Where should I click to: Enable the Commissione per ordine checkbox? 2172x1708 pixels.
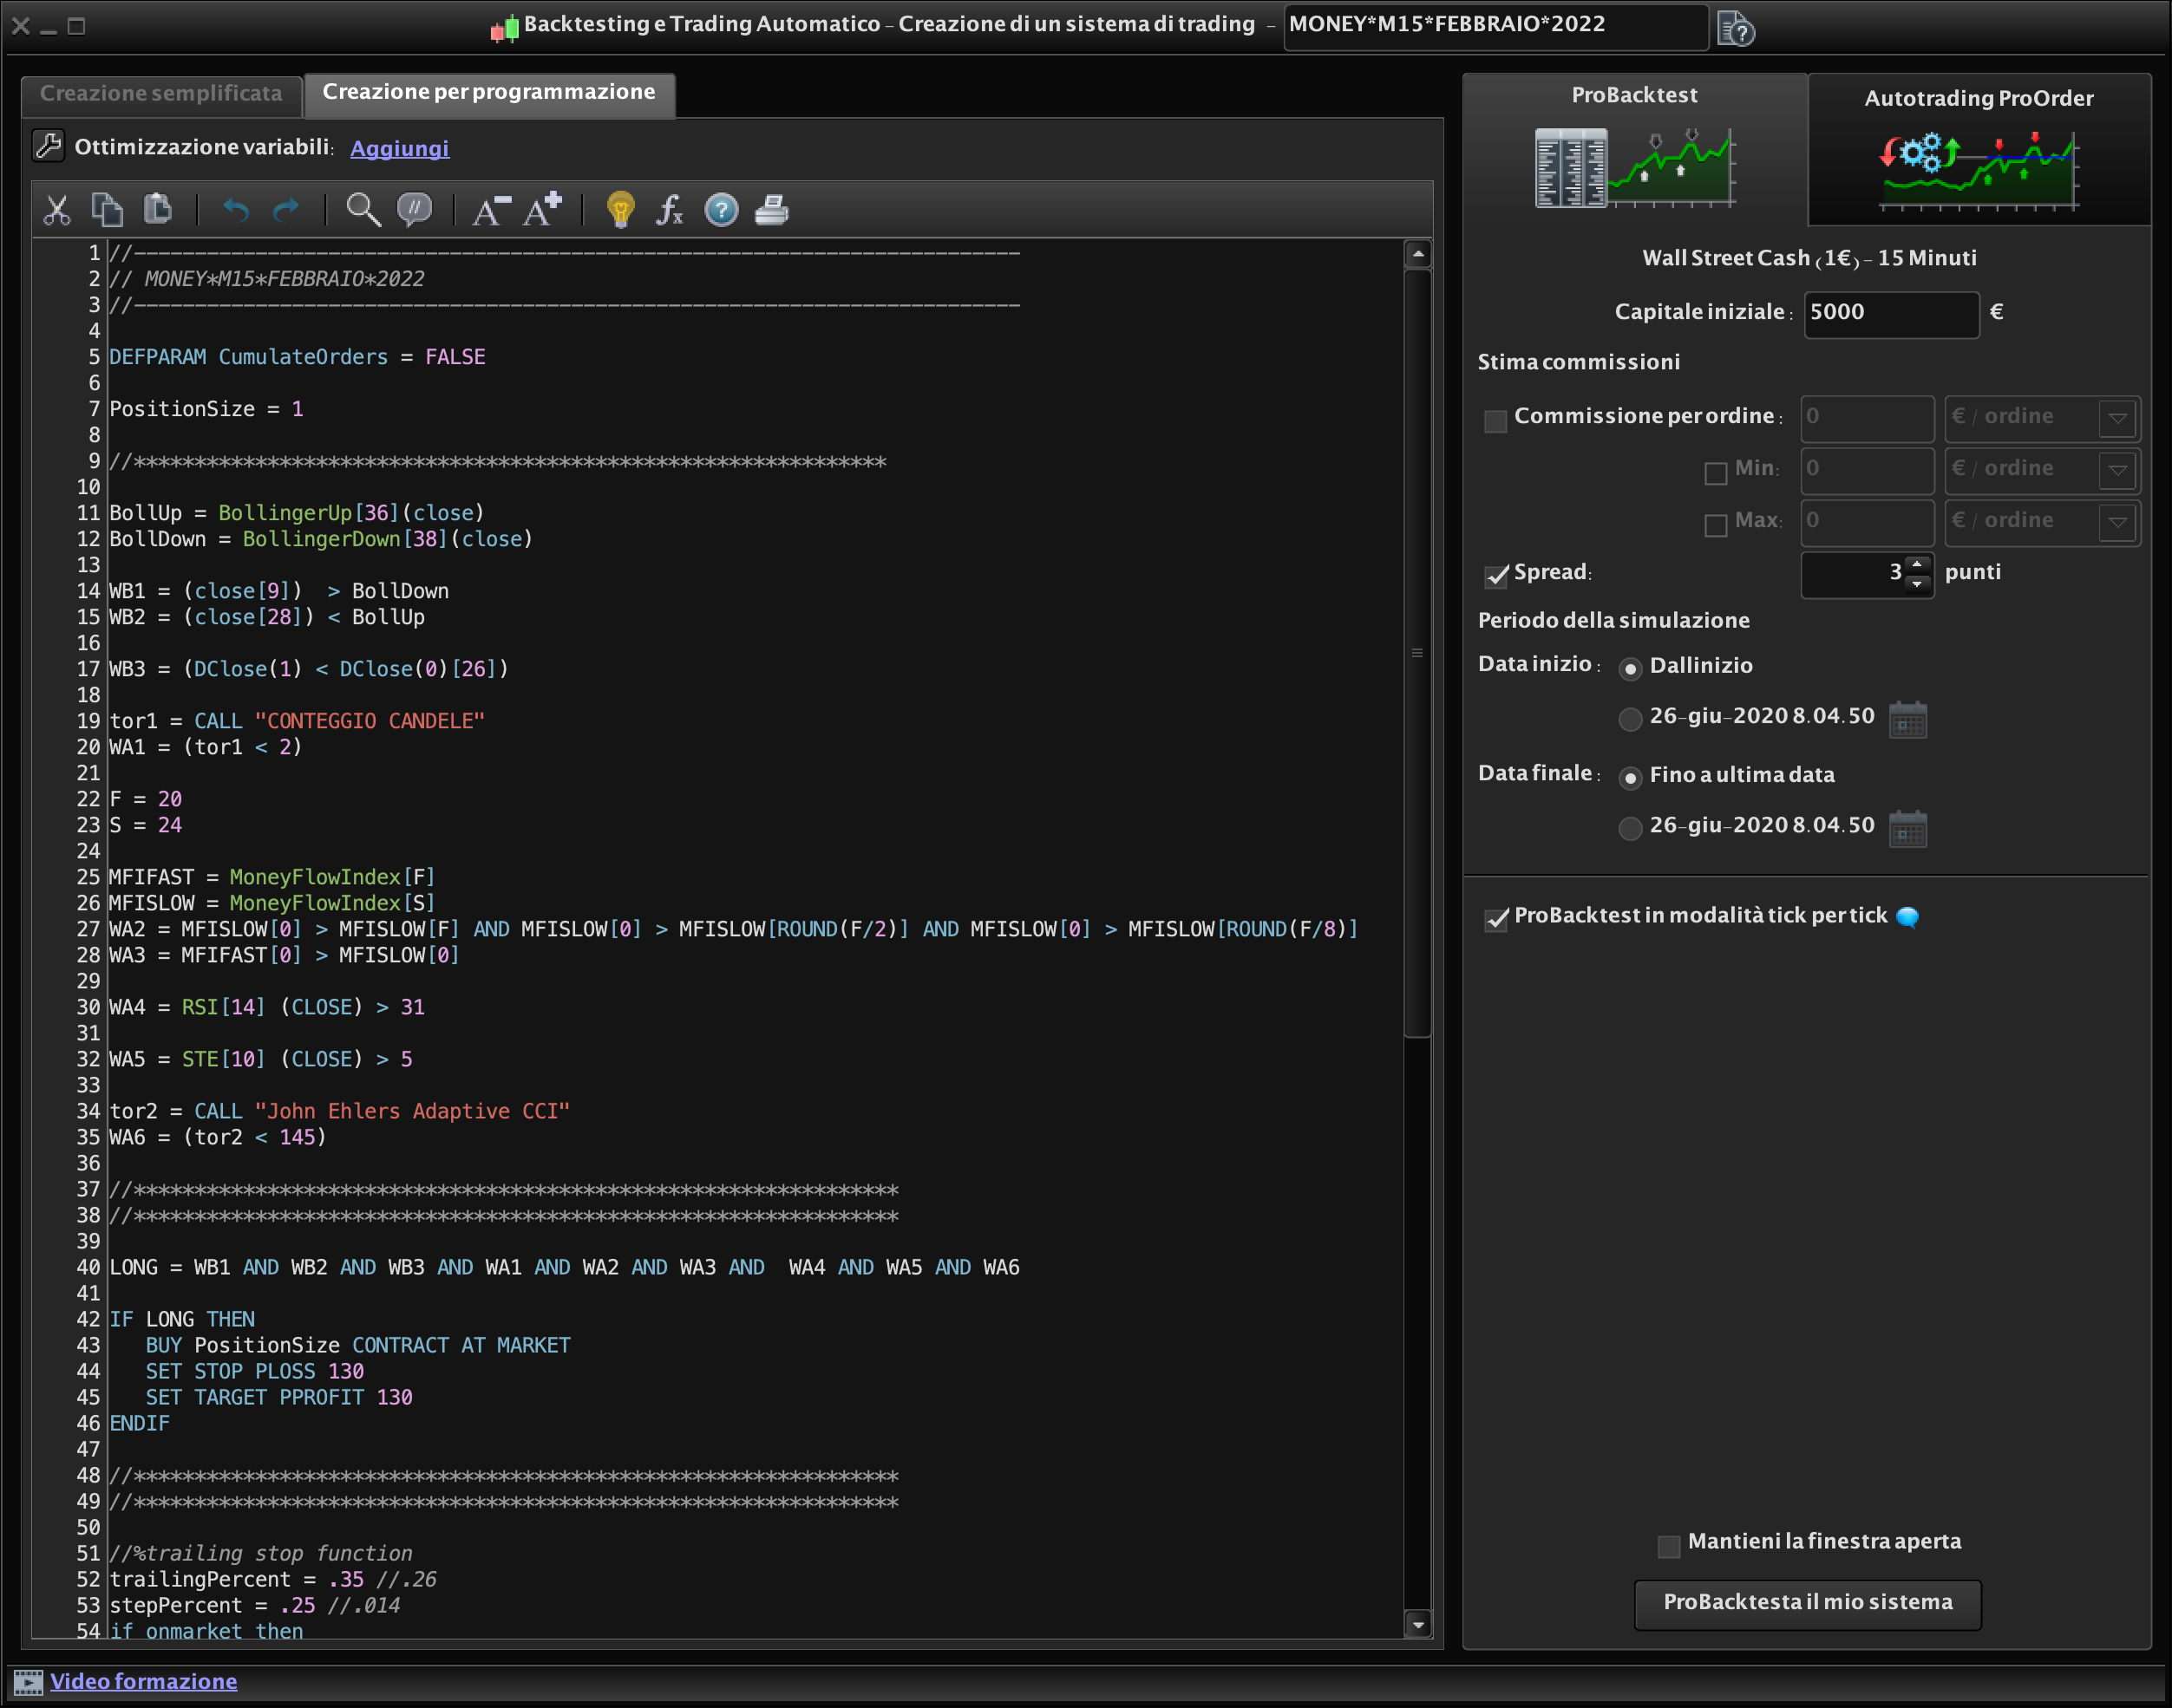pyautogui.click(x=1495, y=421)
